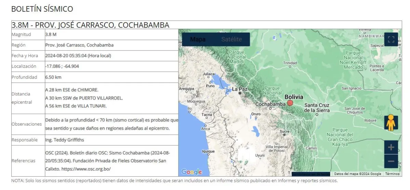Toggle fullscreen map view

coord(391,39)
